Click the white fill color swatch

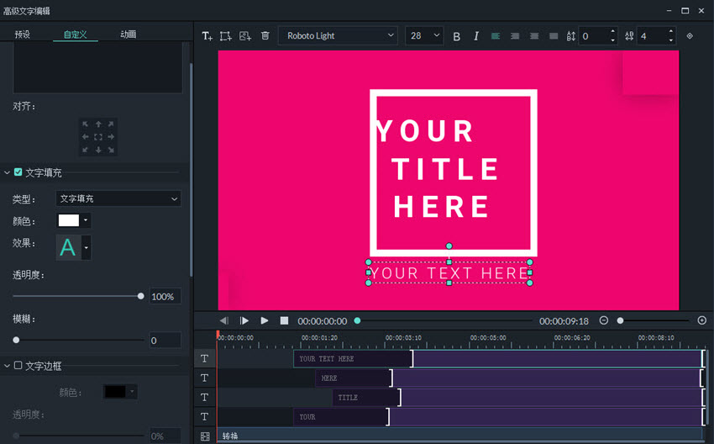click(x=68, y=221)
